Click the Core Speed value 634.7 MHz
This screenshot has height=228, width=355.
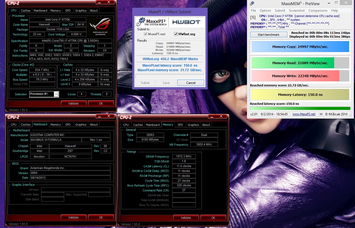42,70
